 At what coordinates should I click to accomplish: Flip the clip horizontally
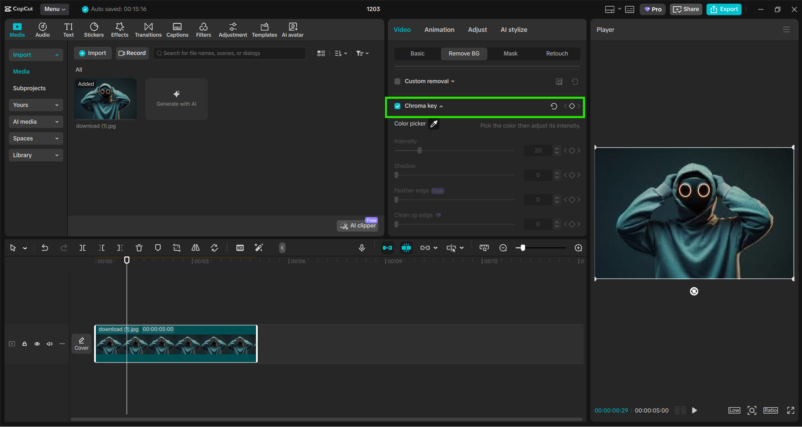pyautogui.click(x=195, y=248)
